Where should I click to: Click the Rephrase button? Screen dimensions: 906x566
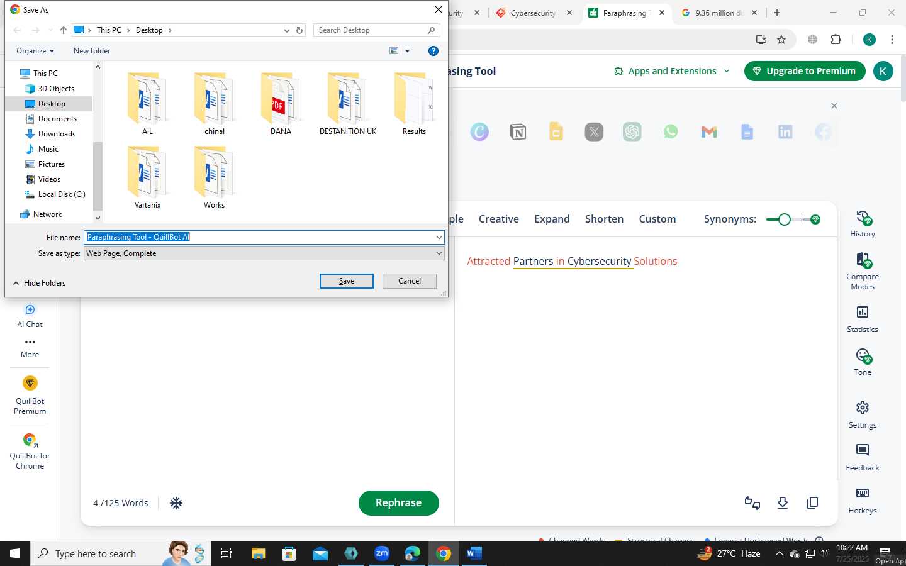[399, 503]
